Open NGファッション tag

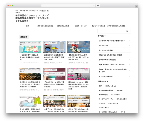pos(111,86)
